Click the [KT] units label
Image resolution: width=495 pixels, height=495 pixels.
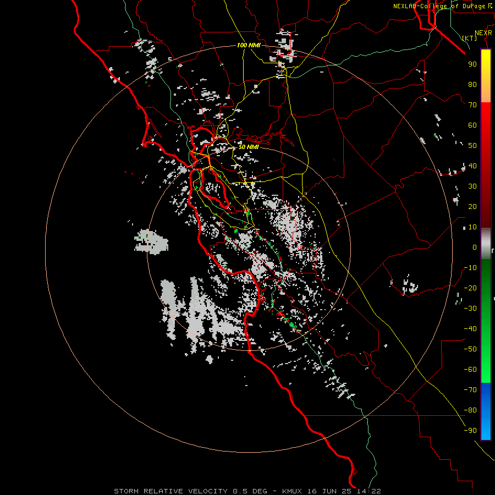470,38
